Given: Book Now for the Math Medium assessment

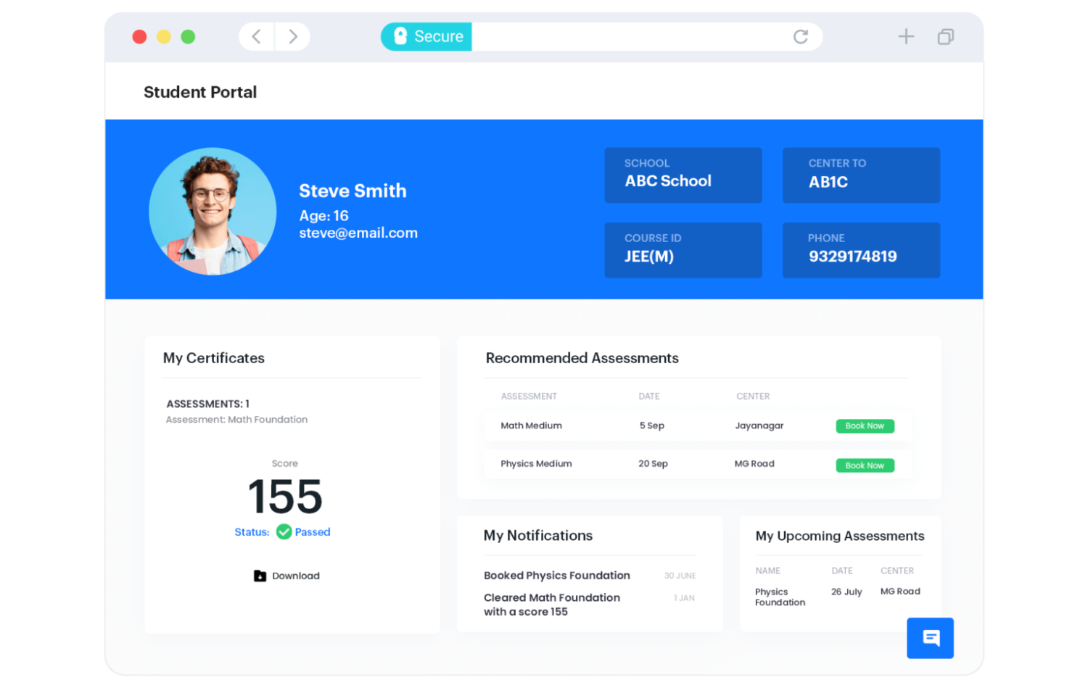Looking at the screenshot, I should point(865,426).
